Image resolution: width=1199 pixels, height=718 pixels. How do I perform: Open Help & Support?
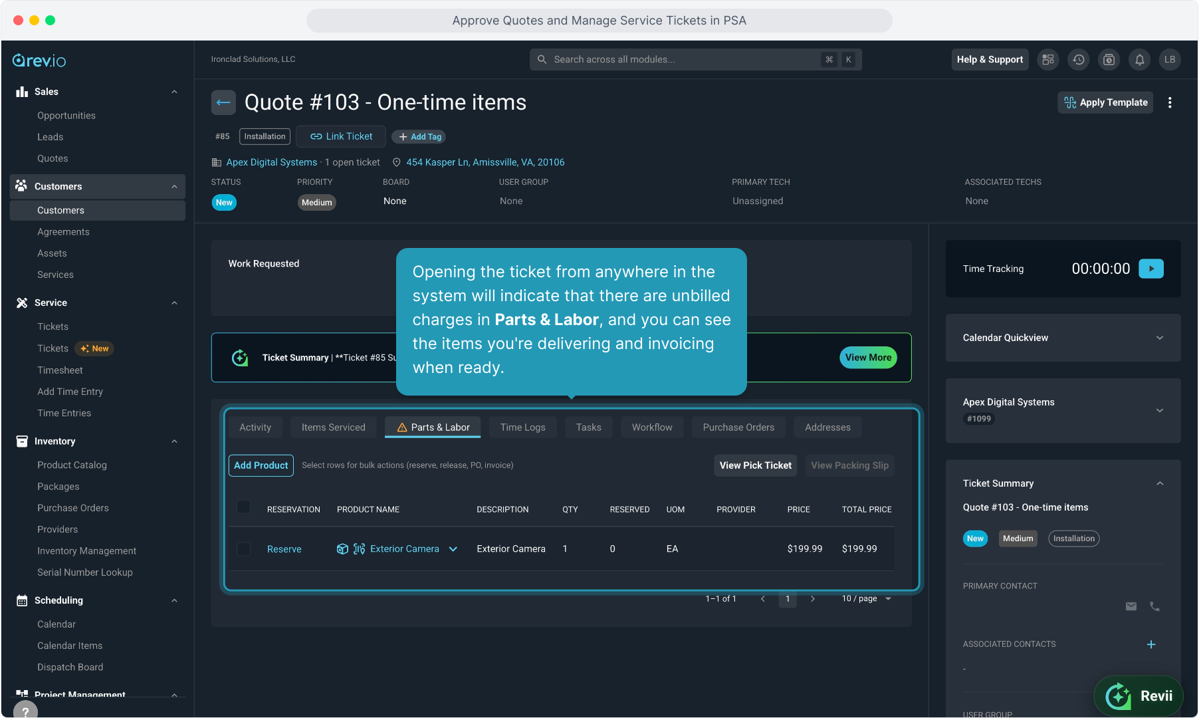[x=990, y=60]
